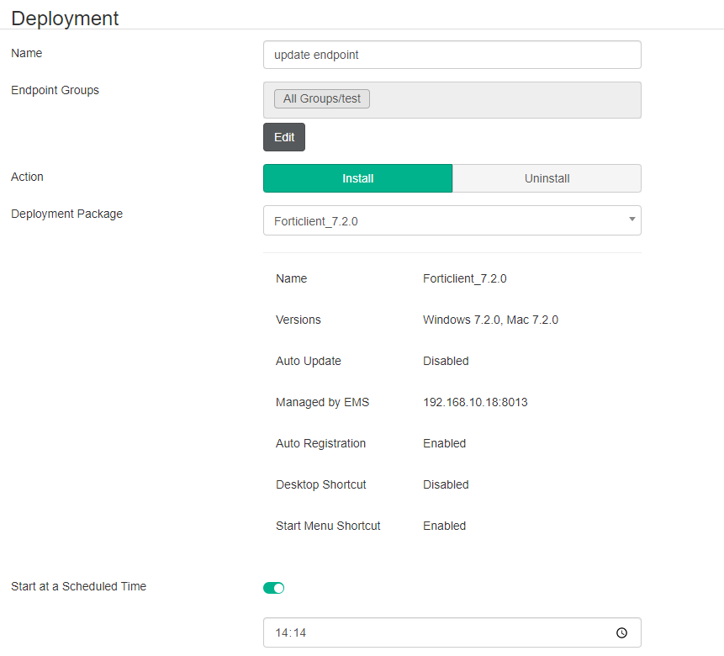
Task: Click the Versions value Windows 7.2.0, Mac 7.2.0
Action: click(x=490, y=320)
